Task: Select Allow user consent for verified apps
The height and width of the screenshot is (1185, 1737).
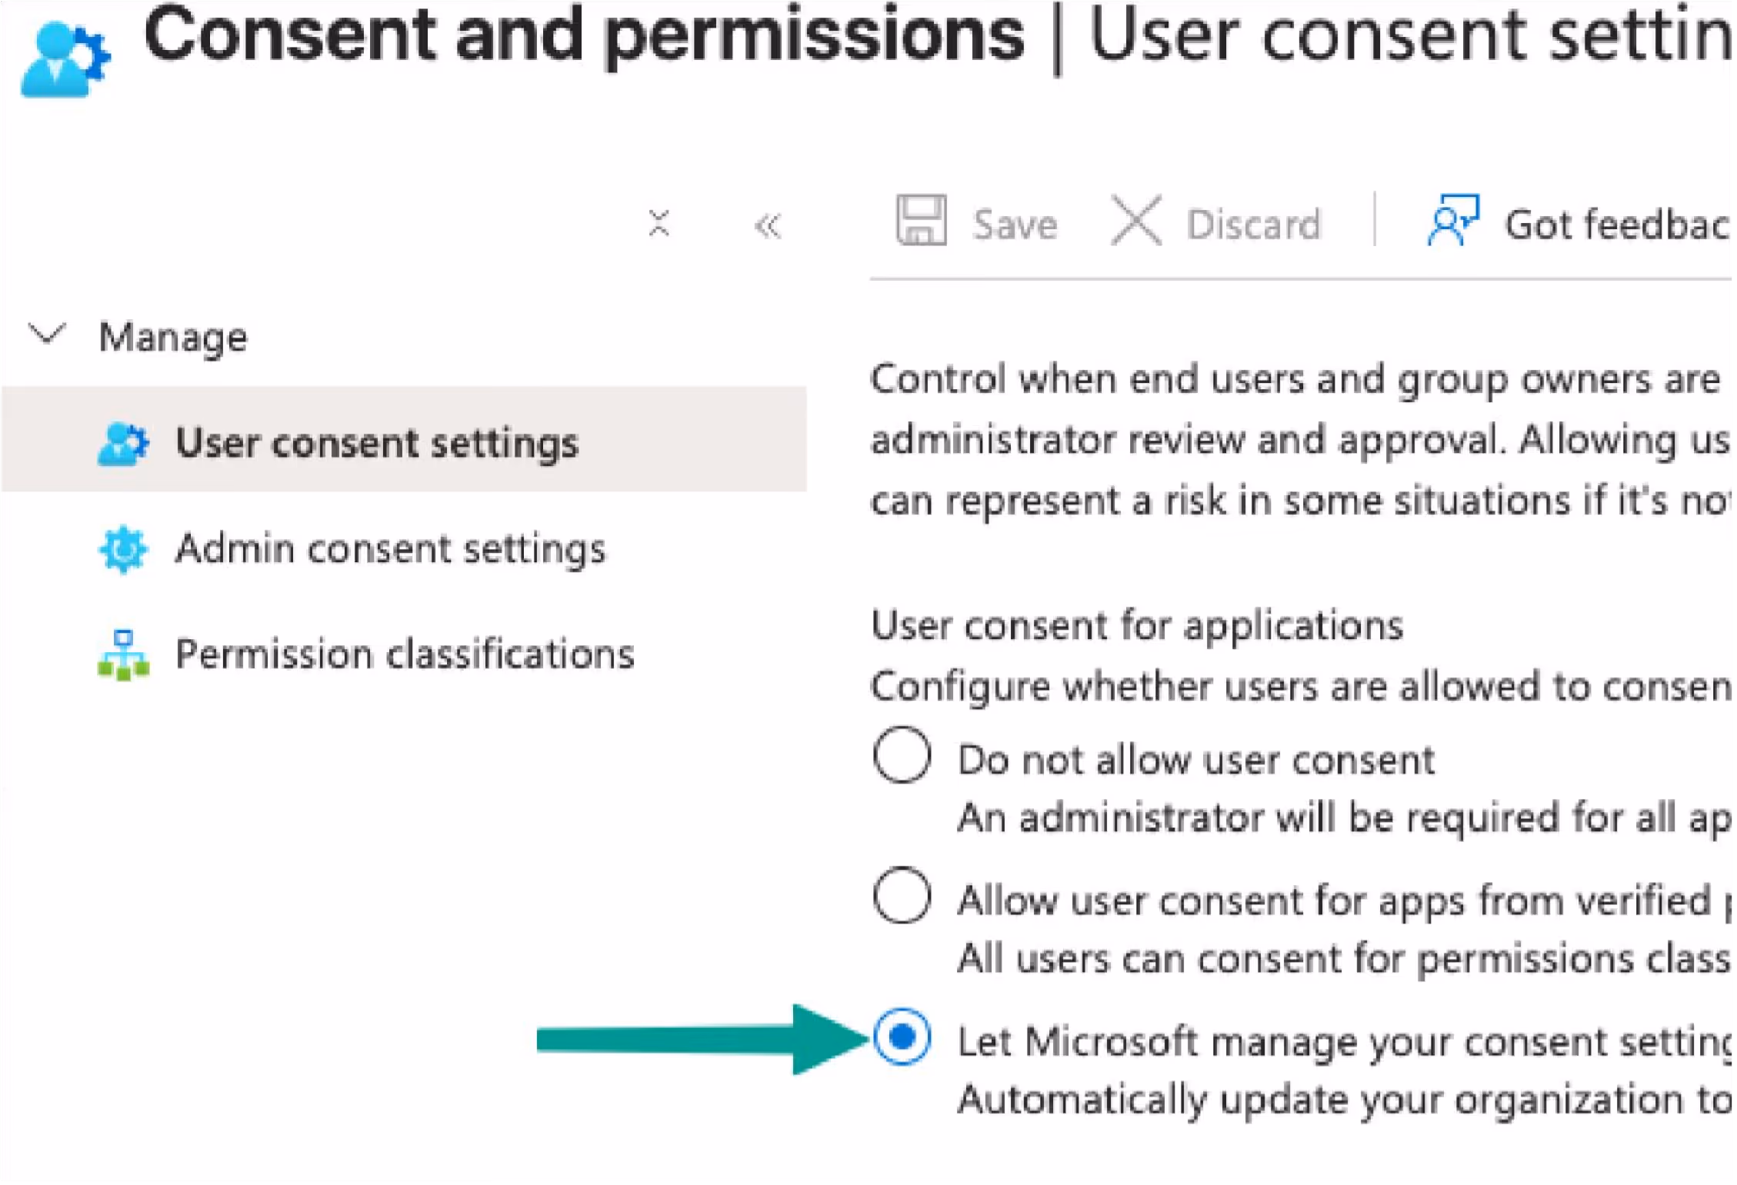Action: 902,895
